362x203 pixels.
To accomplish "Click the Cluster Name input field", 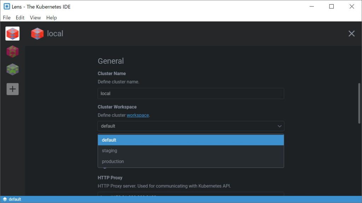I will coord(191,93).
